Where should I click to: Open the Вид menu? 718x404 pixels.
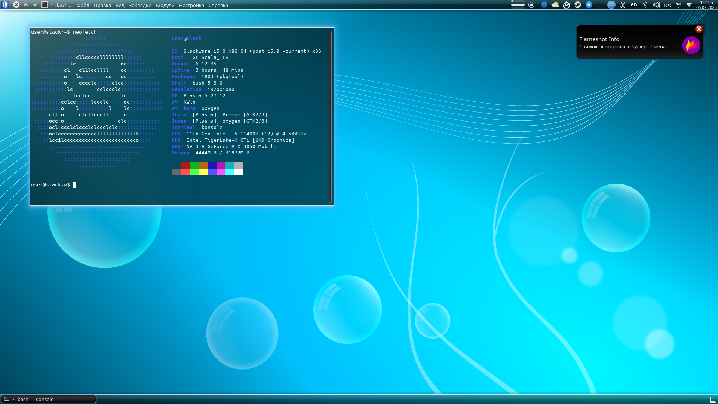tap(120, 5)
